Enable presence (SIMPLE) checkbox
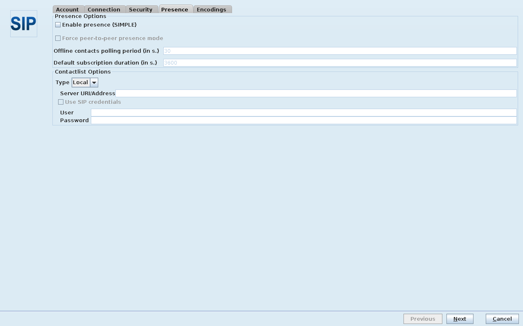This screenshot has width=523, height=326. click(58, 25)
